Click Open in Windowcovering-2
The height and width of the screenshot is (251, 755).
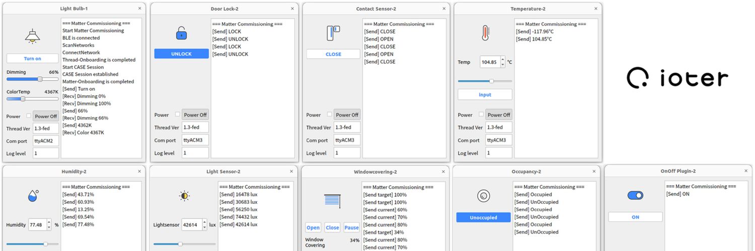313,227
